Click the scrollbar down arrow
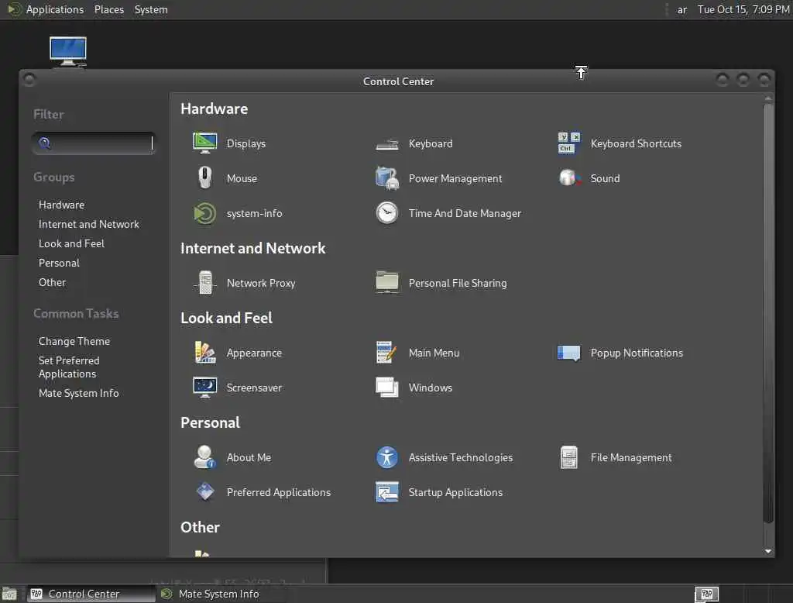 [x=768, y=551]
